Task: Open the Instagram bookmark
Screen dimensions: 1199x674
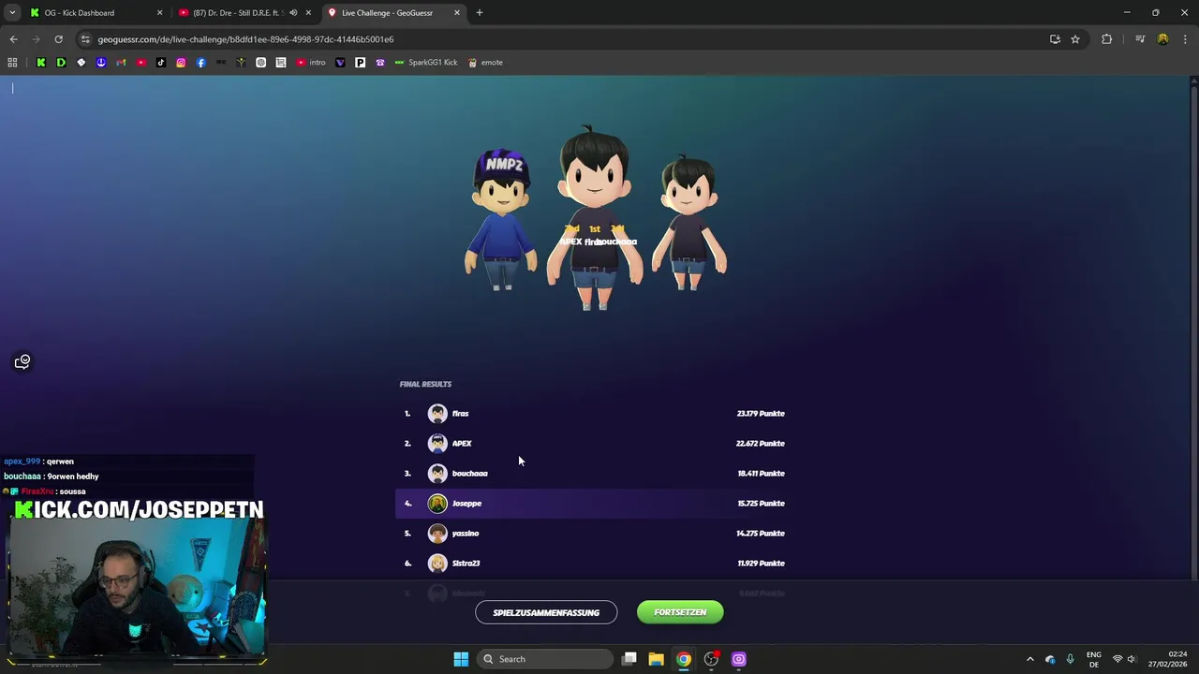Action: pos(181,63)
